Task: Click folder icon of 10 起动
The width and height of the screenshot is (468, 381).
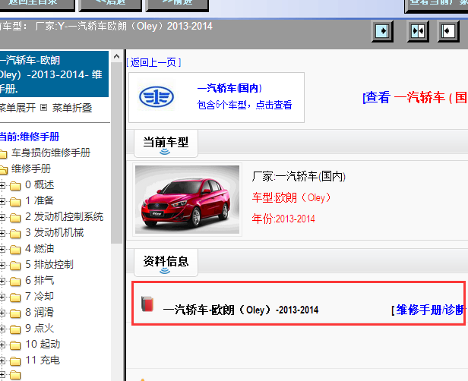Action: coord(15,345)
